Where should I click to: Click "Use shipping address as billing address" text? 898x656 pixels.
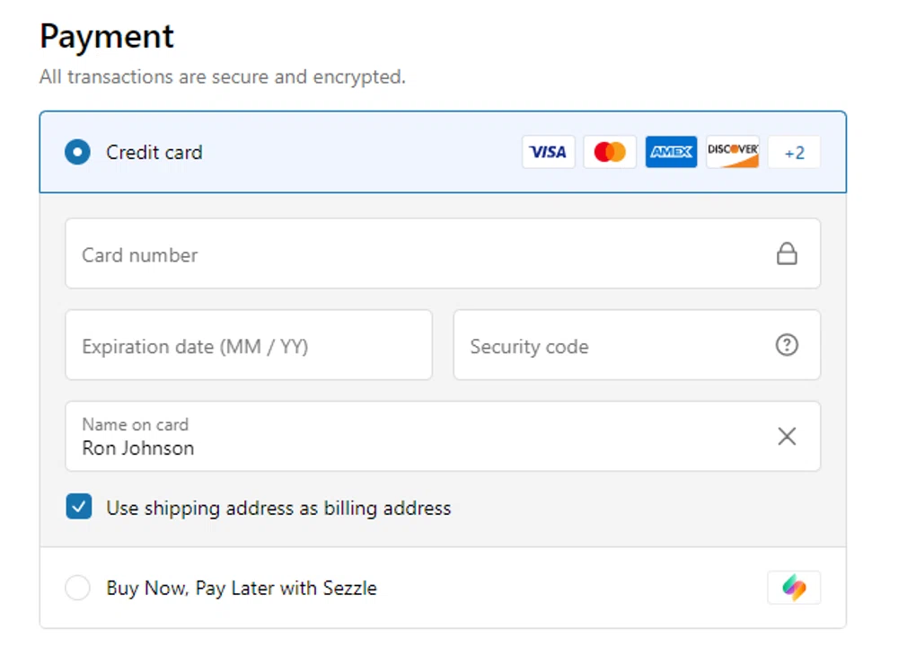point(278,508)
